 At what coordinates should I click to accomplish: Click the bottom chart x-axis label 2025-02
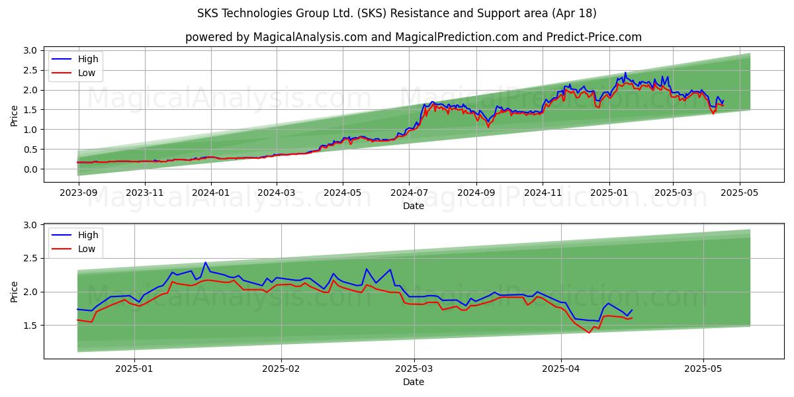(x=281, y=369)
